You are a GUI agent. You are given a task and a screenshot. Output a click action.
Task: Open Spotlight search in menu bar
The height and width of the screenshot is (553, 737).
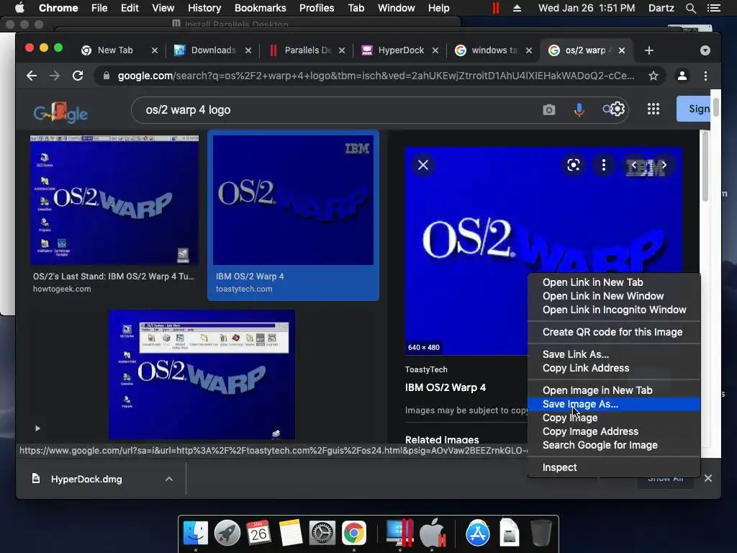(x=690, y=8)
